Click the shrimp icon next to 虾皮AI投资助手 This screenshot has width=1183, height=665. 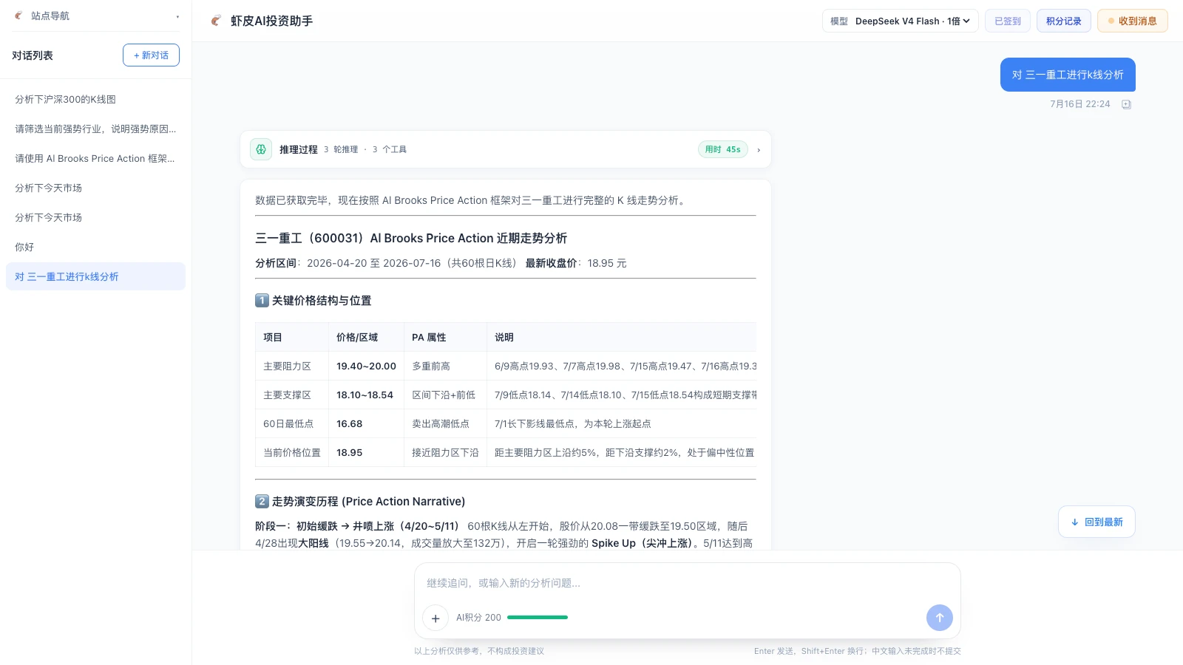pyautogui.click(x=216, y=21)
